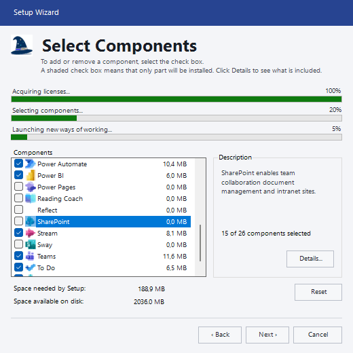Image resolution: width=353 pixels, height=353 pixels.
Task: Click the 2036.0 MB space available value
Action: 149,302
